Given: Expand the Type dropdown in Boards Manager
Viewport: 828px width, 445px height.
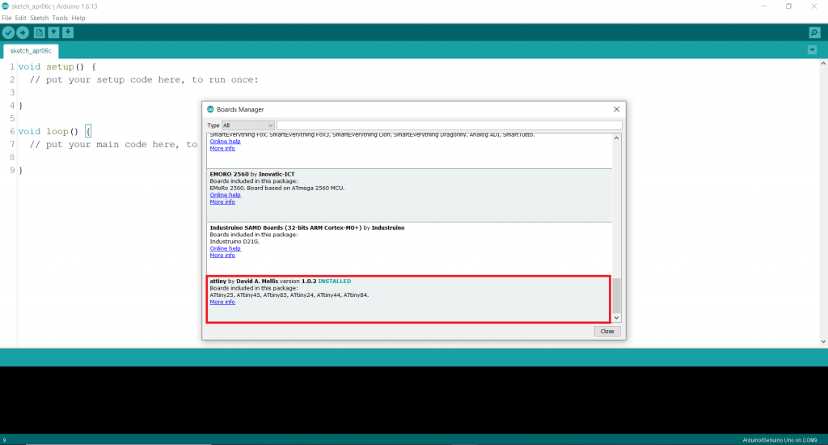Looking at the screenshot, I should [247, 125].
